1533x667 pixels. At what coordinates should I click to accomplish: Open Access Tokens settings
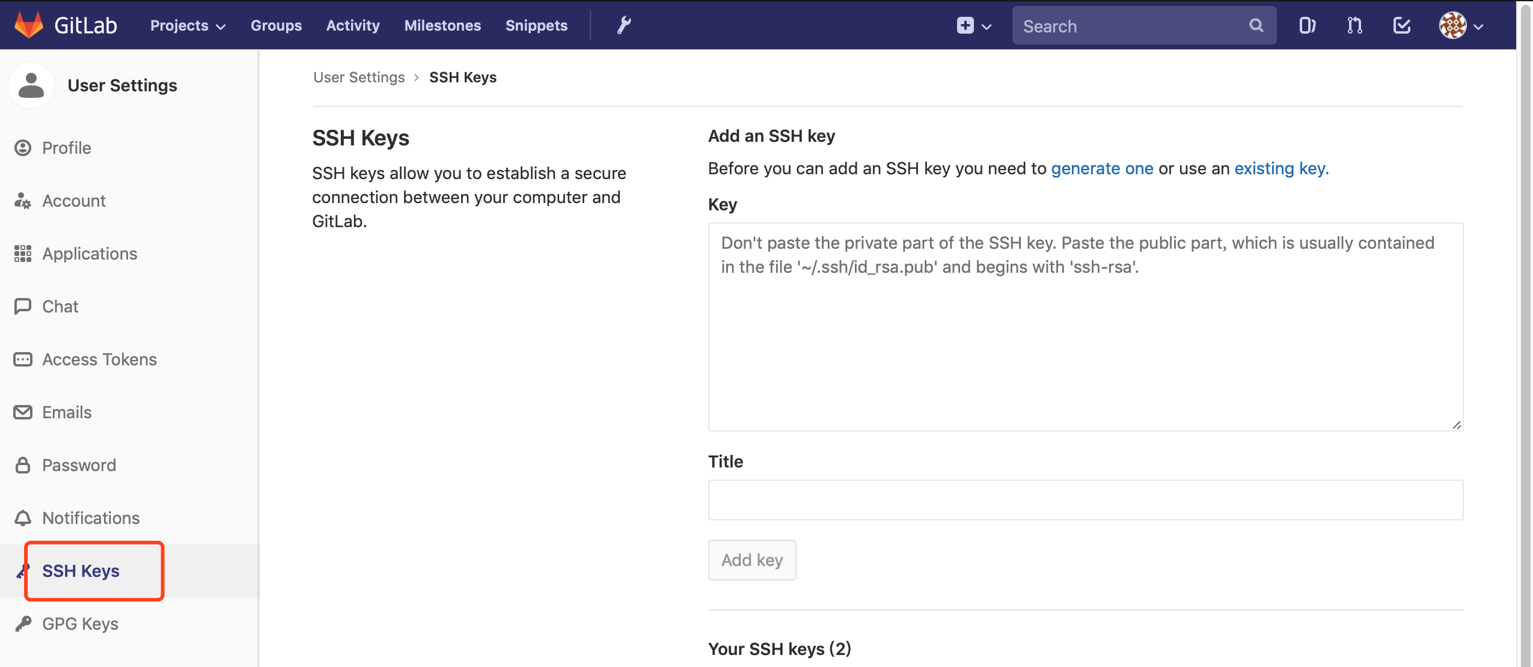pyautogui.click(x=99, y=359)
